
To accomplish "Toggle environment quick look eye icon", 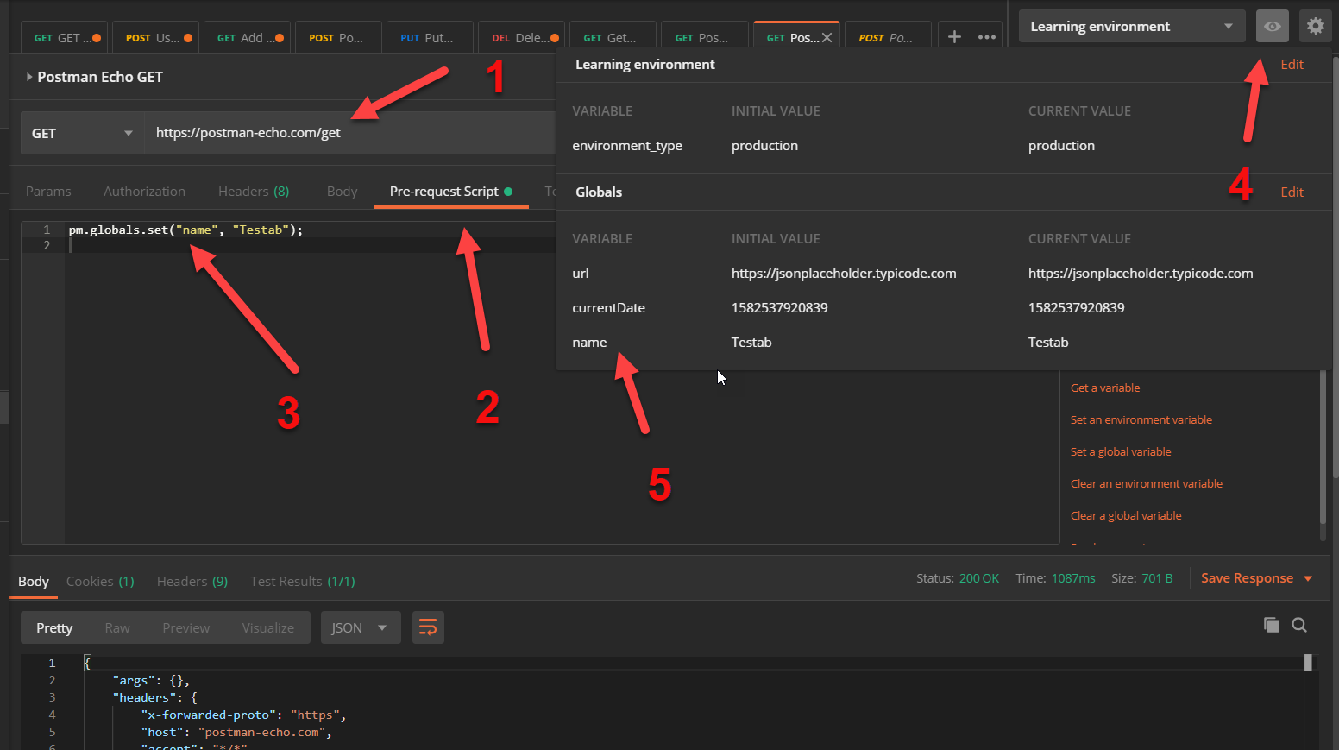I will pyautogui.click(x=1272, y=26).
